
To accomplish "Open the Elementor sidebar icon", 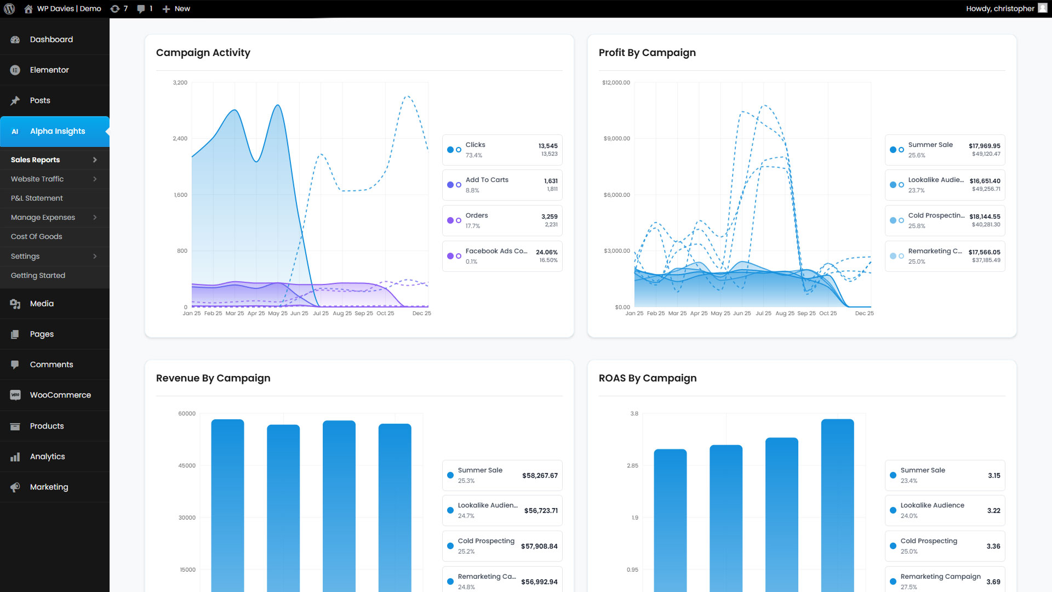I will [15, 70].
